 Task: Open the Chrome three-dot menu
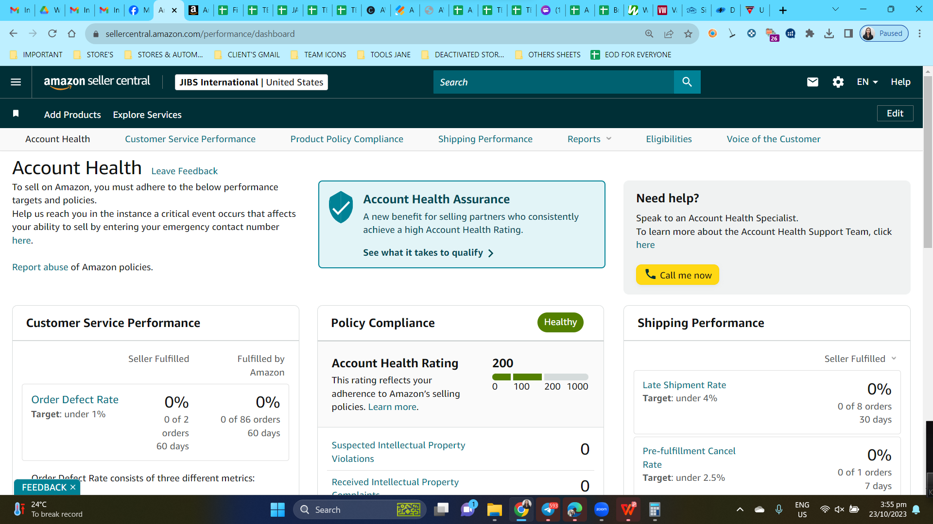[919, 33]
